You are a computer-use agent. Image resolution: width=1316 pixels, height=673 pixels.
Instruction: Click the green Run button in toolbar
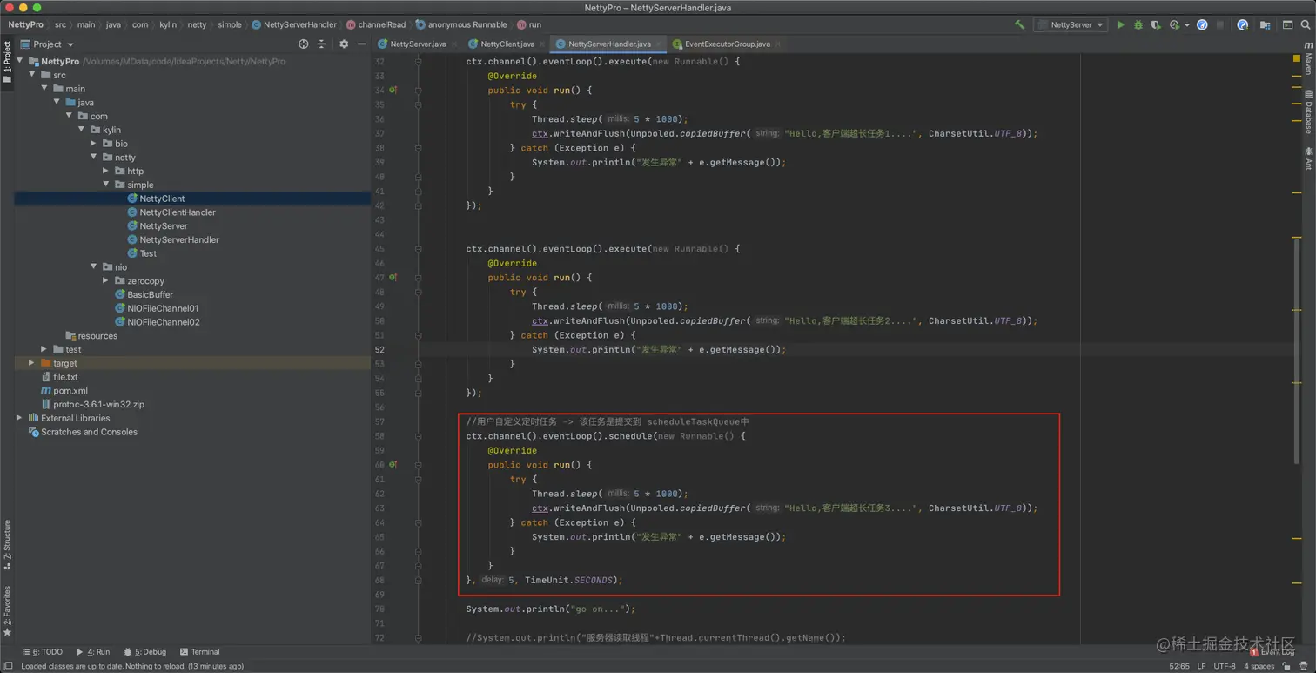coord(1120,25)
